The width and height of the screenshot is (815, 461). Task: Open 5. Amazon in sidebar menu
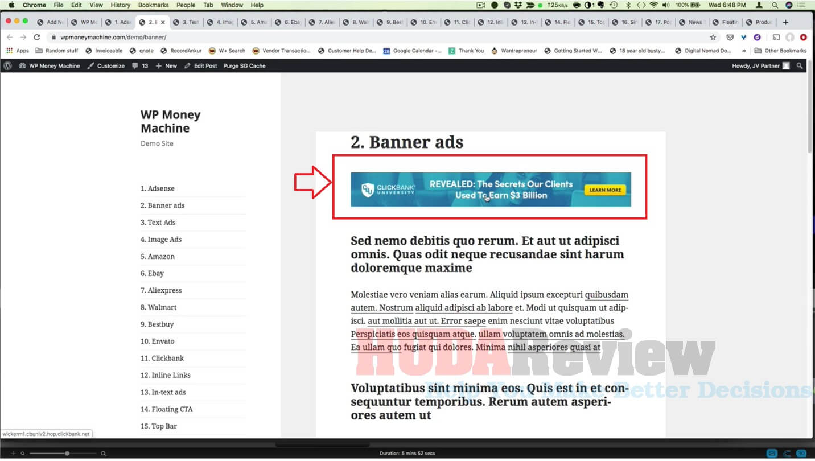point(158,256)
